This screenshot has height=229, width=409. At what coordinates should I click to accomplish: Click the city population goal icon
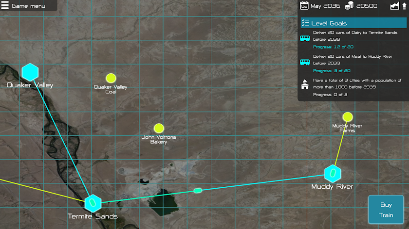coord(305,84)
